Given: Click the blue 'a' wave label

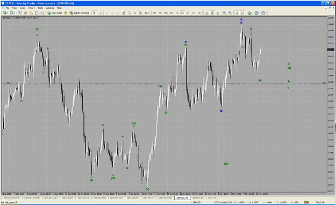Looking at the screenshot, I should [185, 41].
